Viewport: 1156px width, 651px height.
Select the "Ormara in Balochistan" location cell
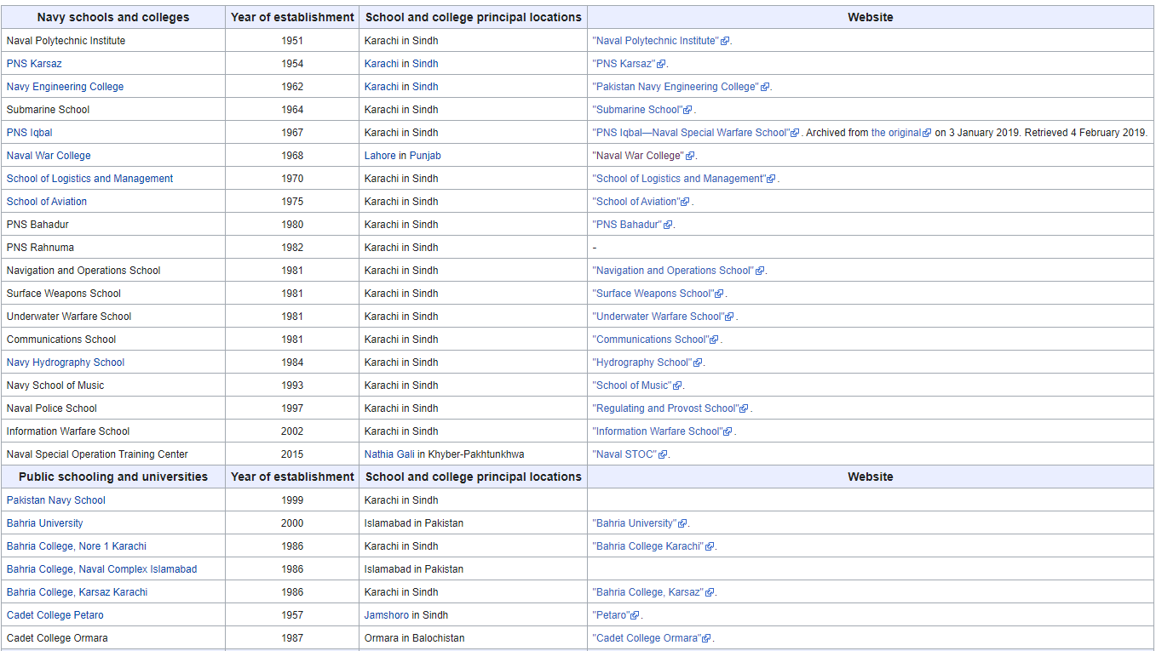[473, 638]
